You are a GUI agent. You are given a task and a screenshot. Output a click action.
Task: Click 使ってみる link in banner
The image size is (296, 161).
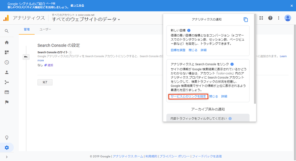point(77,6)
